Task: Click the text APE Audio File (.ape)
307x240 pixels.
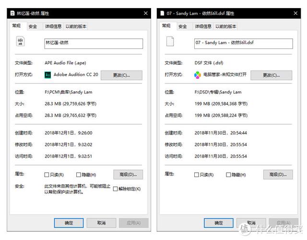Action: coord(65,63)
